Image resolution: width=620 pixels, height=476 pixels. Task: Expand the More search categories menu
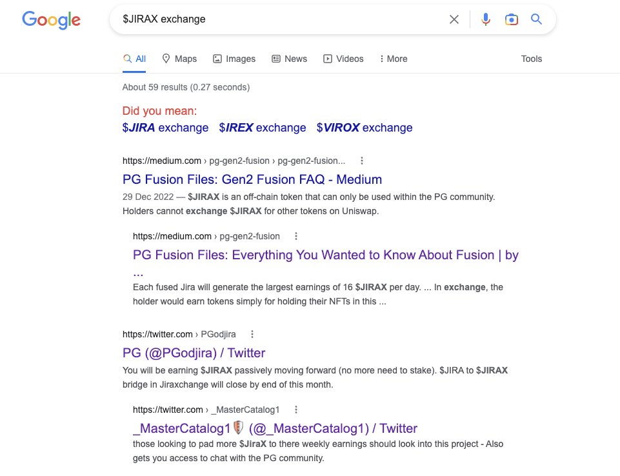coord(394,59)
